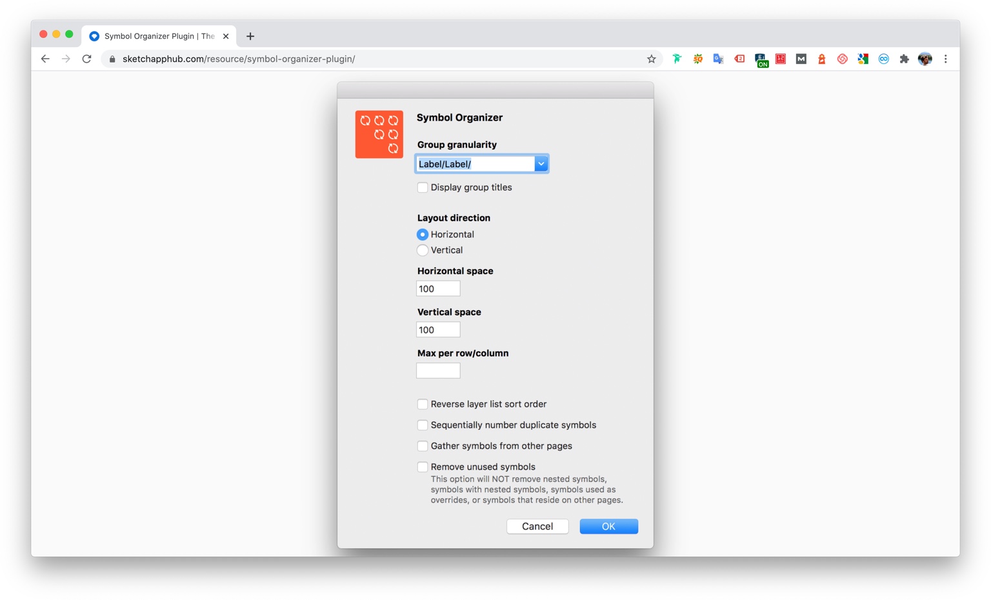Click the Horizontal space input field

point(438,288)
